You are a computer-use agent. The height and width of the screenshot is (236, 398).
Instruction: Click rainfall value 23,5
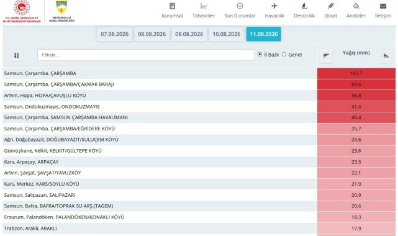356,162
